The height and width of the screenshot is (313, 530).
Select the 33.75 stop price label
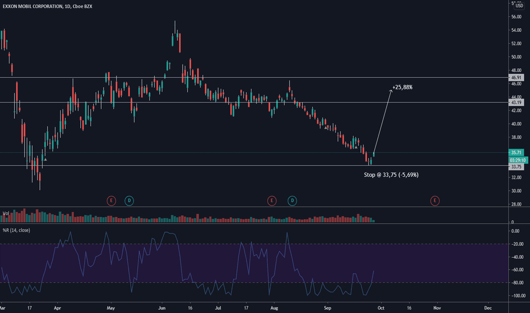[516, 167]
